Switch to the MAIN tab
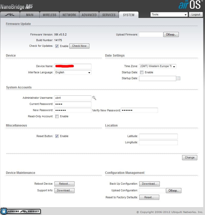205x215 pixels. 30,15
